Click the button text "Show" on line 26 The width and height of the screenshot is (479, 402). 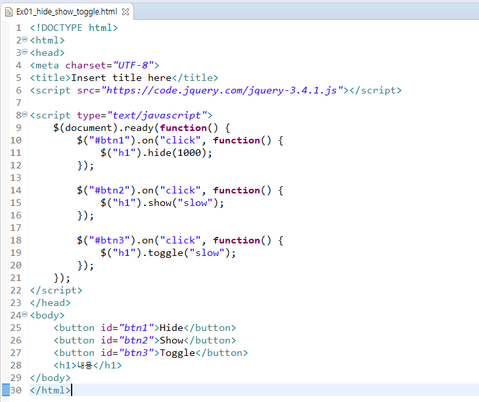[171, 340]
